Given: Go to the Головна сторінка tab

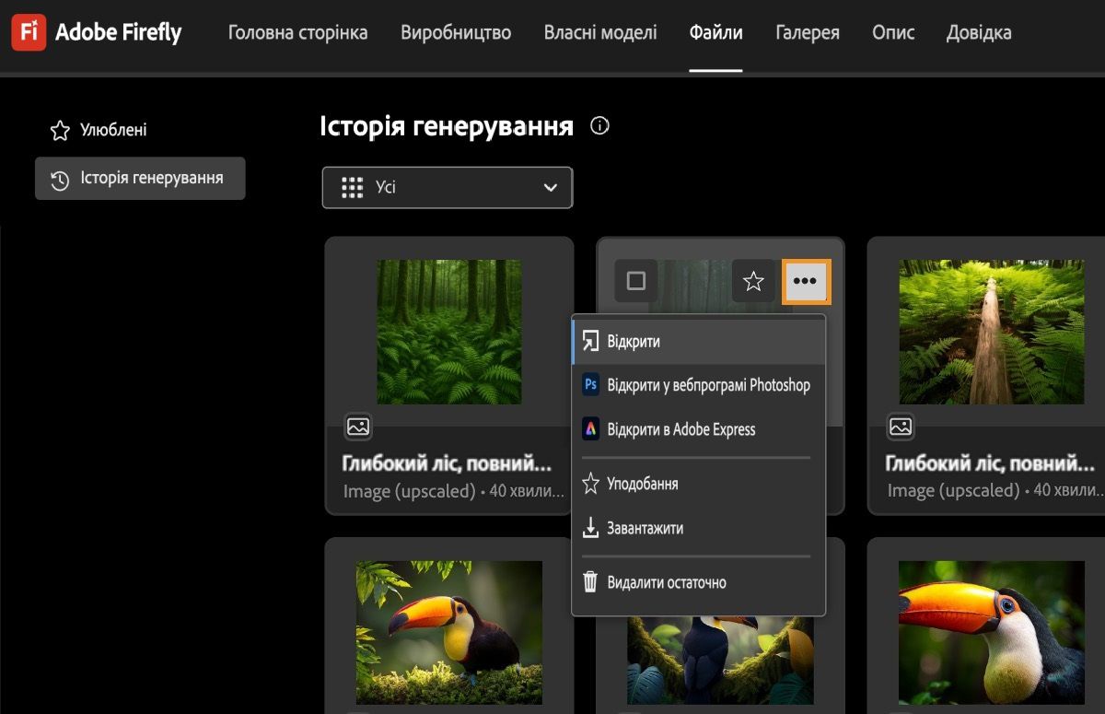Looking at the screenshot, I should pos(297,33).
